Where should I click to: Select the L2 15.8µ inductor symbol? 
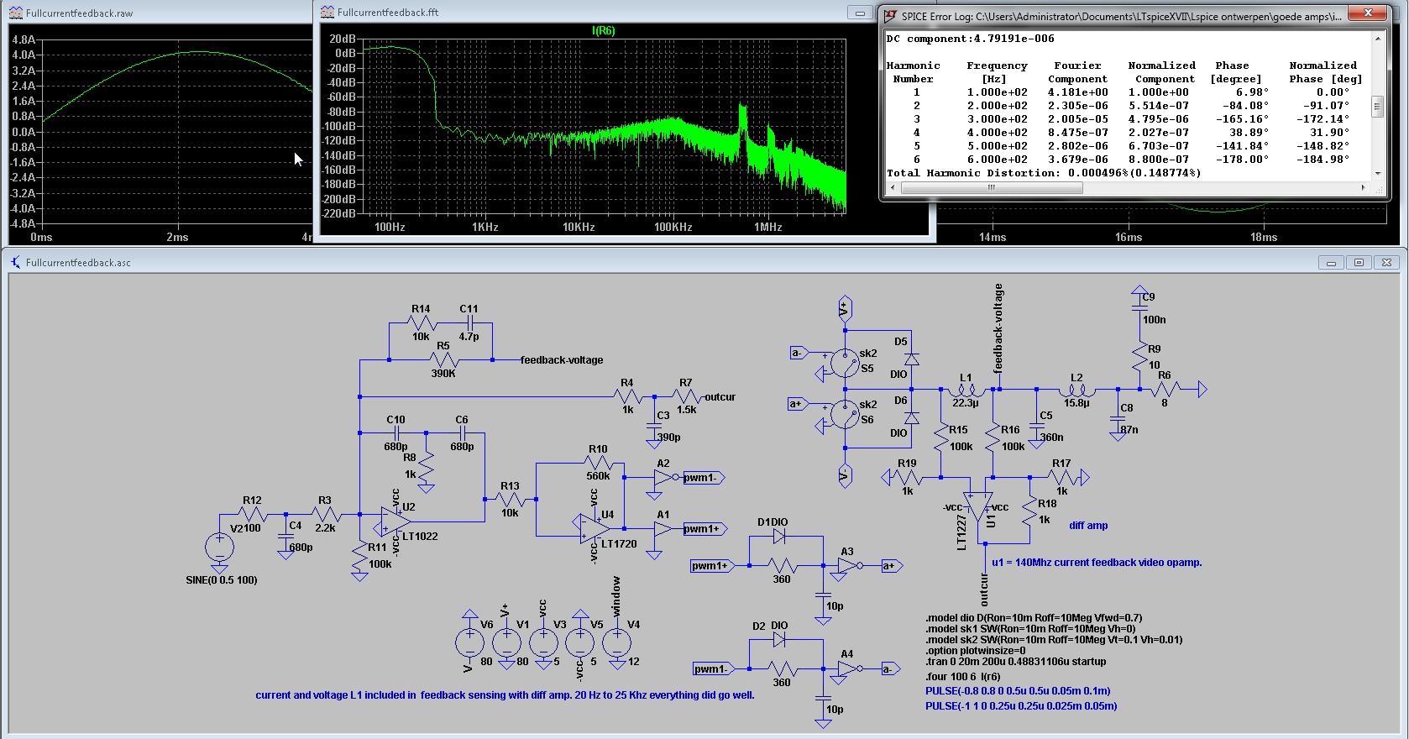[x=1076, y=390]
